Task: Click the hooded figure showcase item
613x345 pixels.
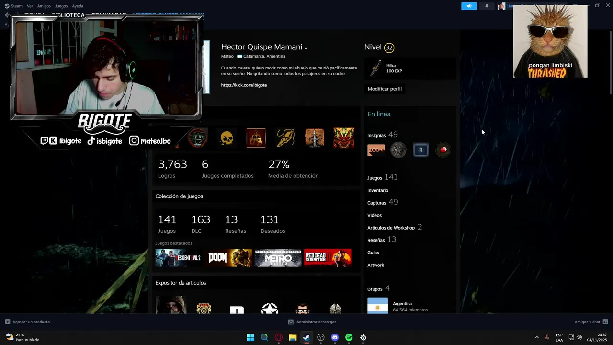Action: (x=170, y=305)
